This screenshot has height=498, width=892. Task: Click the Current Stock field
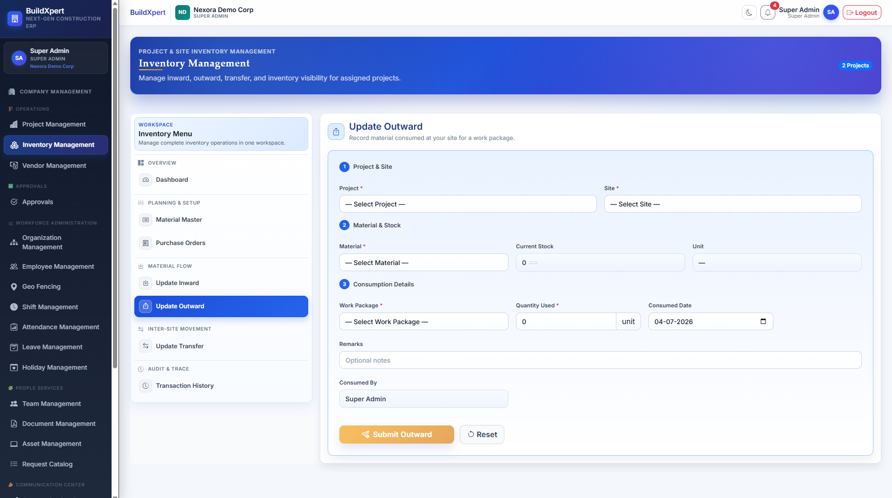click(x=600, y=263)
